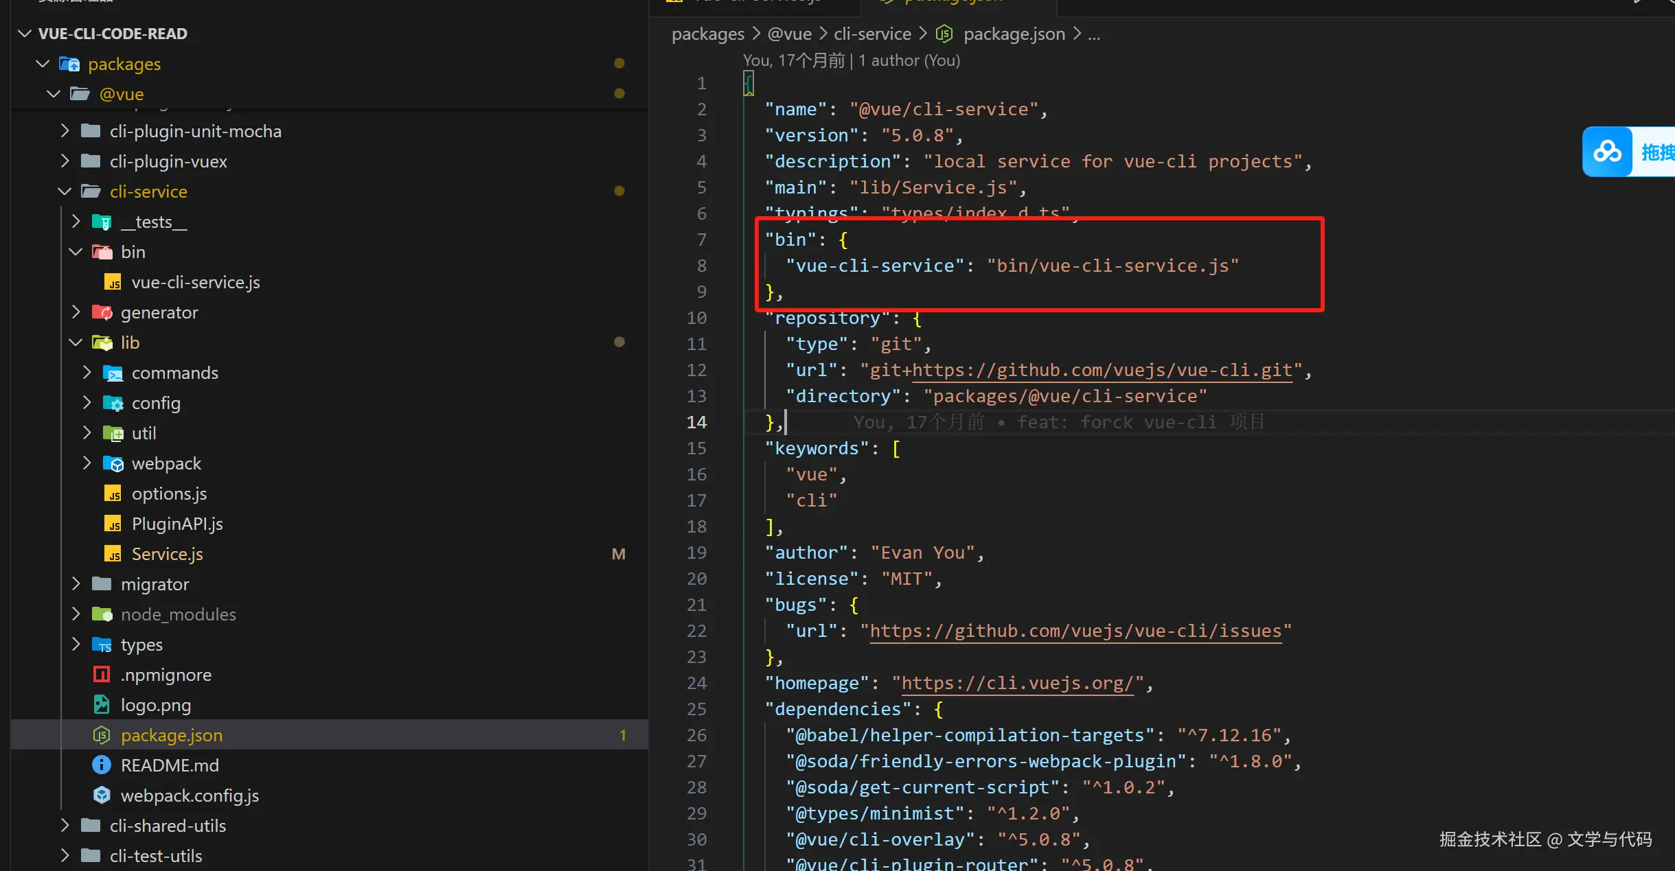Click the blue cloud drive floating icon
Screen dimensions: 1675x871
1607,152
